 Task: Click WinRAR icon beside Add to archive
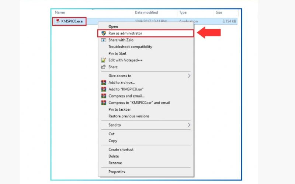tap(104, 82)
